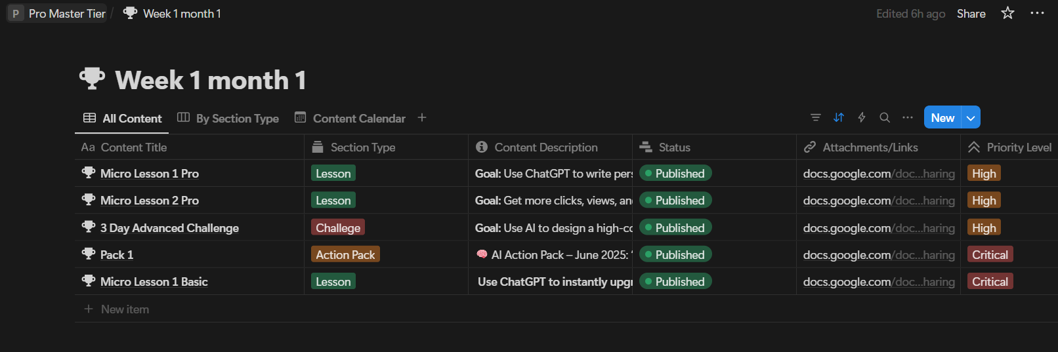
Task: Favorite this page with the star icon
Action: point(1007,13)
